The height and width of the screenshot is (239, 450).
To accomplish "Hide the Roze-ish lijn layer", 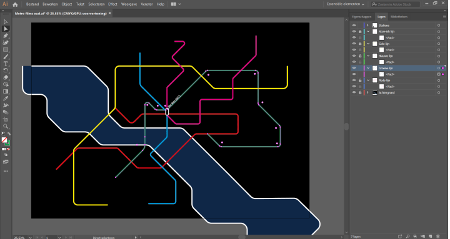I will tap(354, 32).
